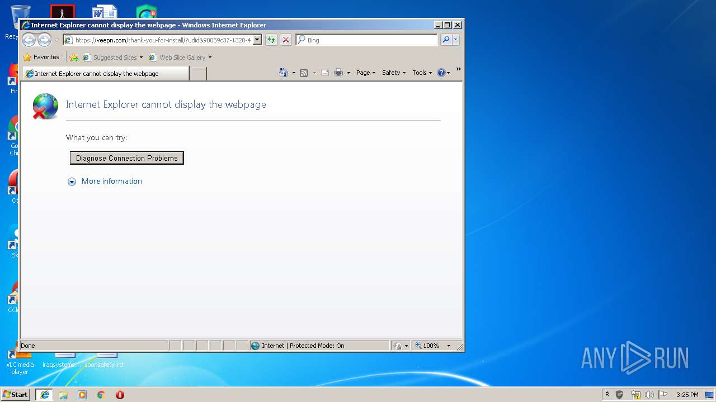
Task: Select the green shield desktop icon
Action: [147, 12]
